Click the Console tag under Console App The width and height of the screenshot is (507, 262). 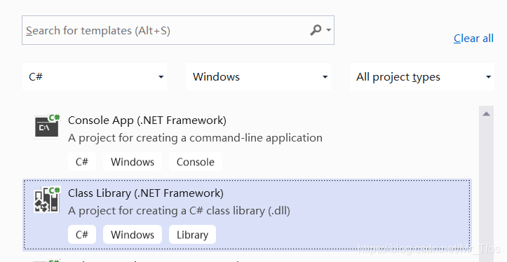pos(196,162)
